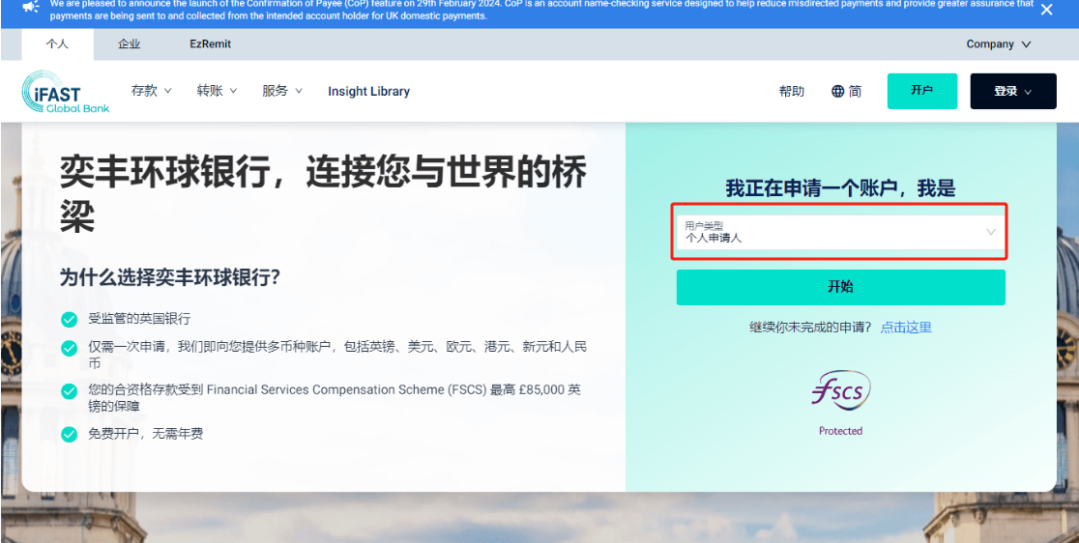Open the Company dropdown
This screenshot has height=543, width=1079.
[998, 44]
